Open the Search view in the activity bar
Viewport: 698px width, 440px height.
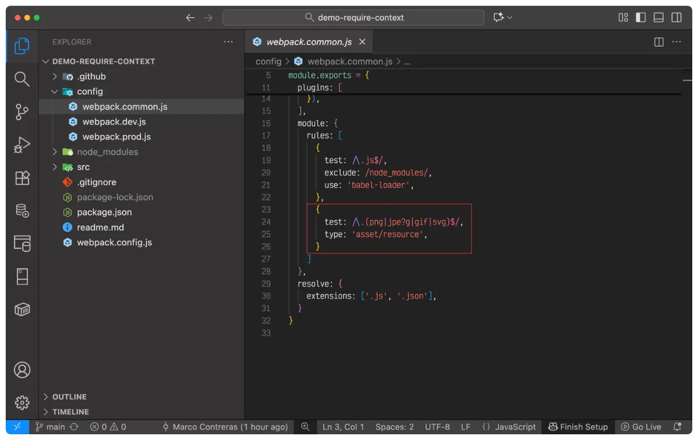(x=21, y=79)
